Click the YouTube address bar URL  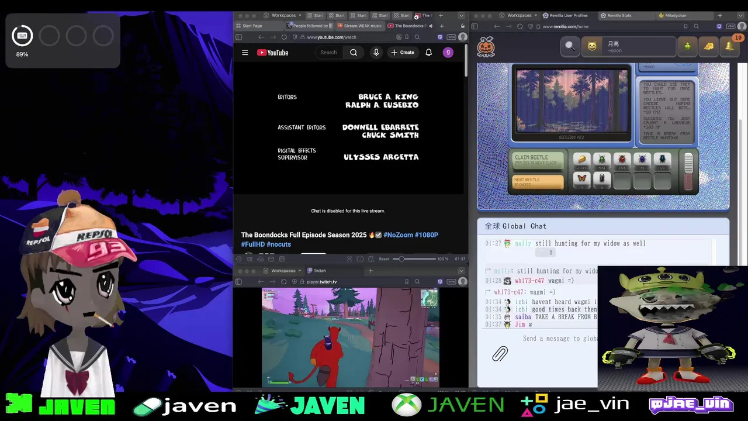coord(331,37)
